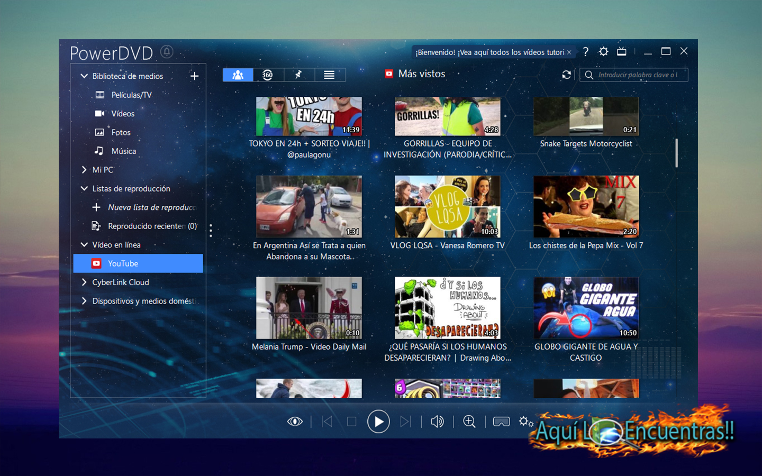Image resolution: width=762 pixels, height=476 pixels.
Task: Click the GLOBO GIGANTE DE AGUA Y CASTIGO title
Action: pyautogui.click(x=586, y=352)
